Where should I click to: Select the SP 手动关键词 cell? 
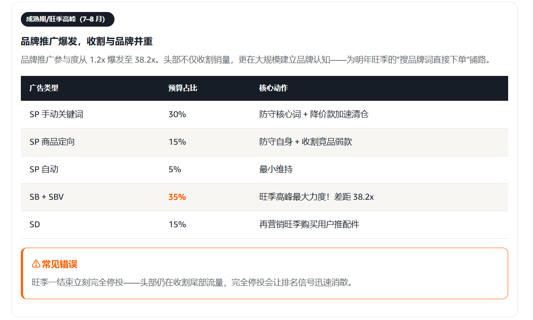pos(56,115)
